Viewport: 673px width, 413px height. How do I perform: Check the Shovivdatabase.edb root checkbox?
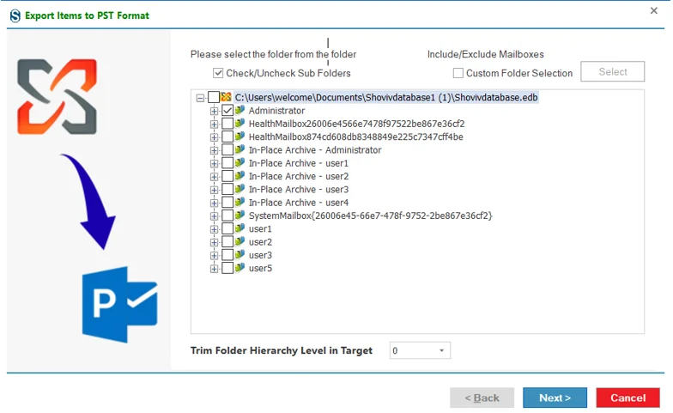tap(214, 97)
